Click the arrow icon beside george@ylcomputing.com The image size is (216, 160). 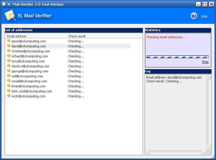(9, 71)
